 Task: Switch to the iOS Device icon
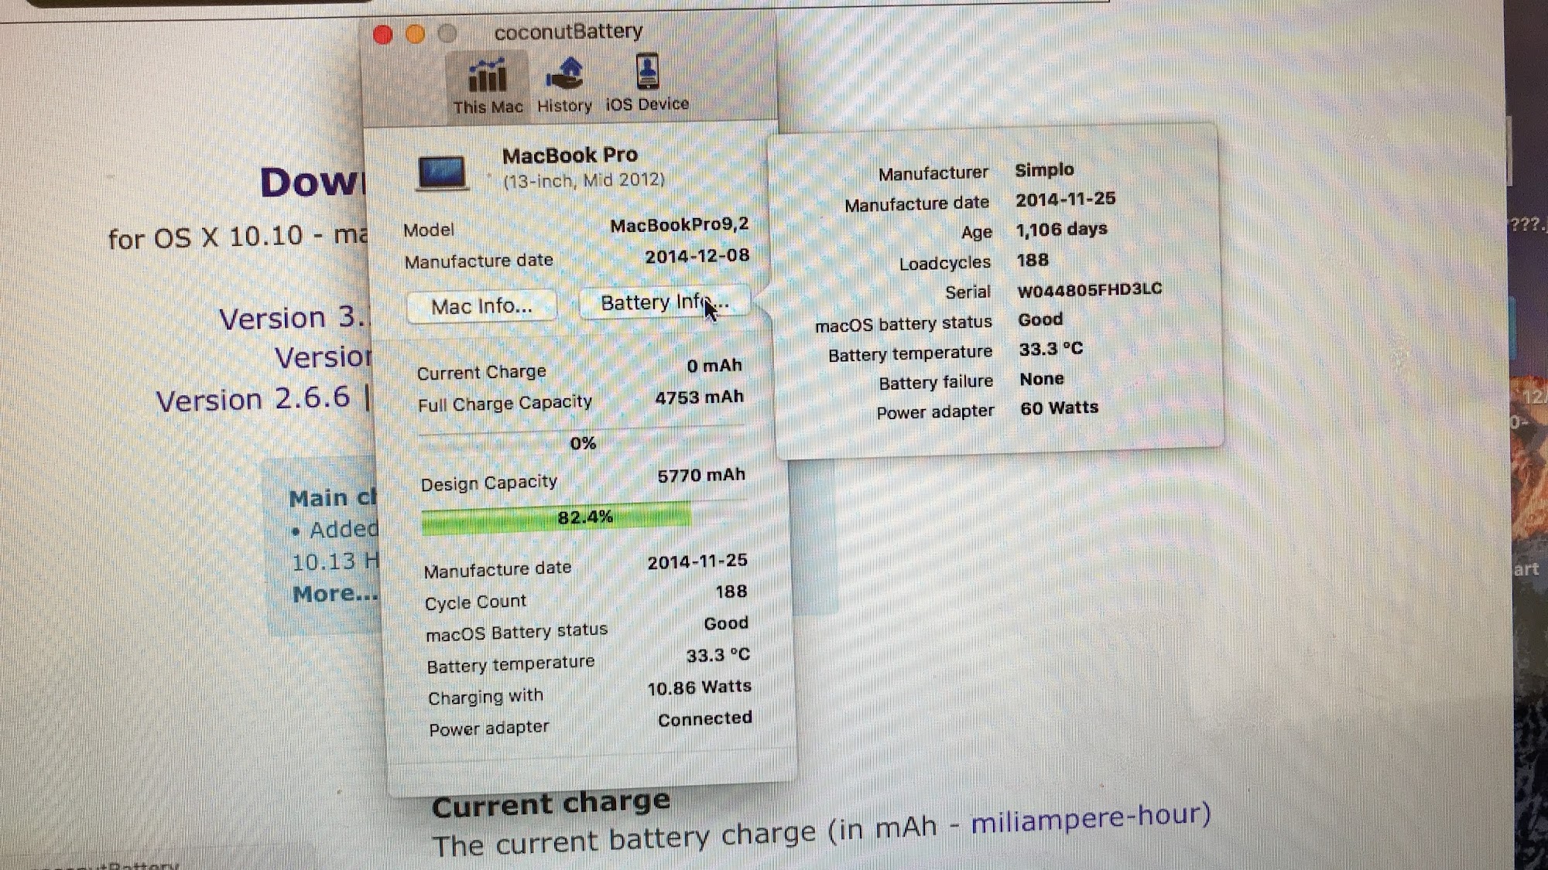[647, 84]
